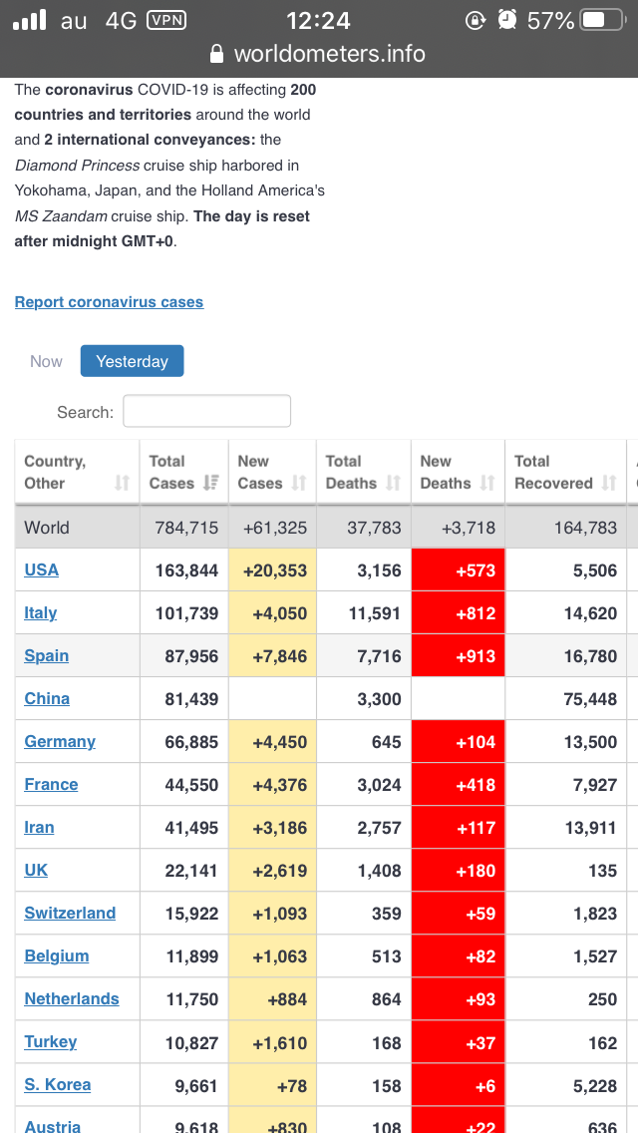Switch to the Now tab
This screenshot has height=1133, width=638.
coord(46,361)
